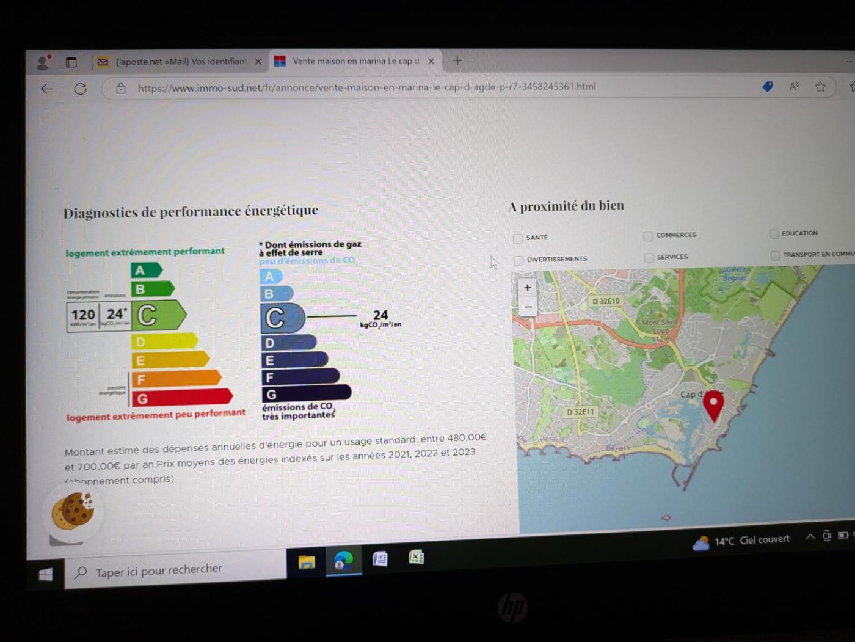
Task: Enable the COMMERCES checkbox
Action: [648, 236]
